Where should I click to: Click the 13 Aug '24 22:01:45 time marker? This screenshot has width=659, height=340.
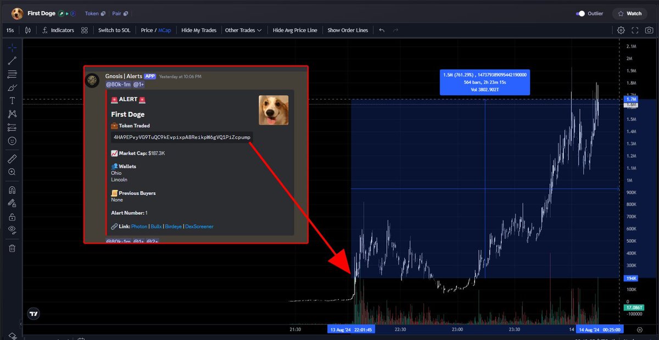[x=351, y=330]
